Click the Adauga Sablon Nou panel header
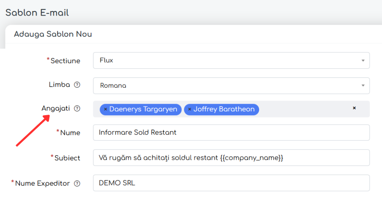 (x=53, y=34)
